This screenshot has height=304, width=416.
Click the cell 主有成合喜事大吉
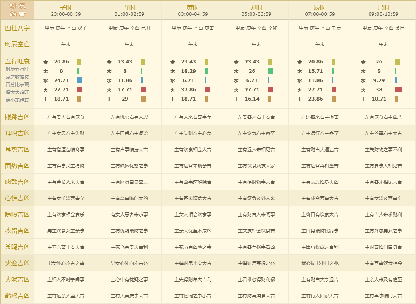click(320, 198)
